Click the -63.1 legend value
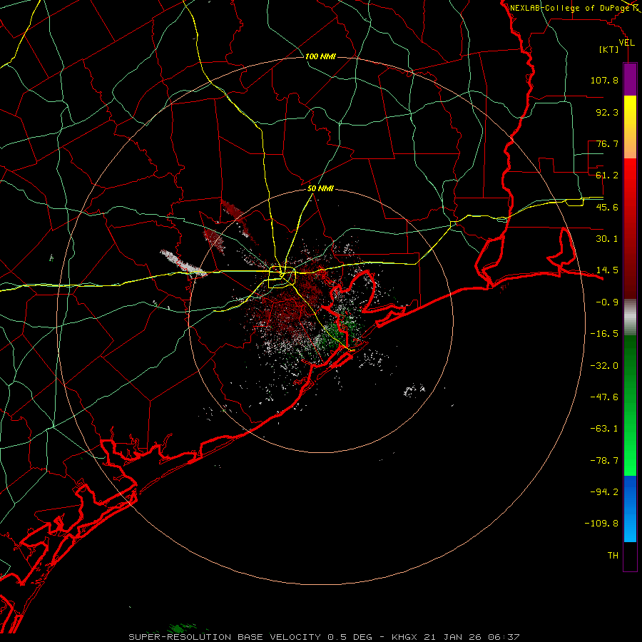This screenshot has width=642, height=642. click(x=604, y=429)
